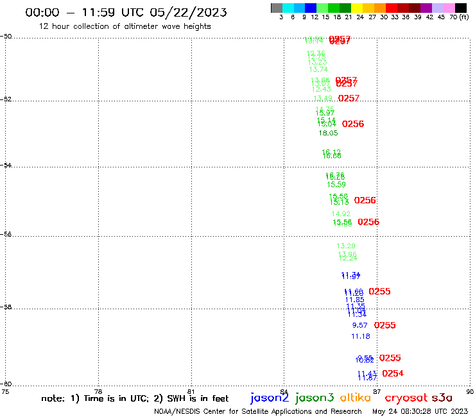Click longitude axis label 87
The image size is (475, 417).
377,391
